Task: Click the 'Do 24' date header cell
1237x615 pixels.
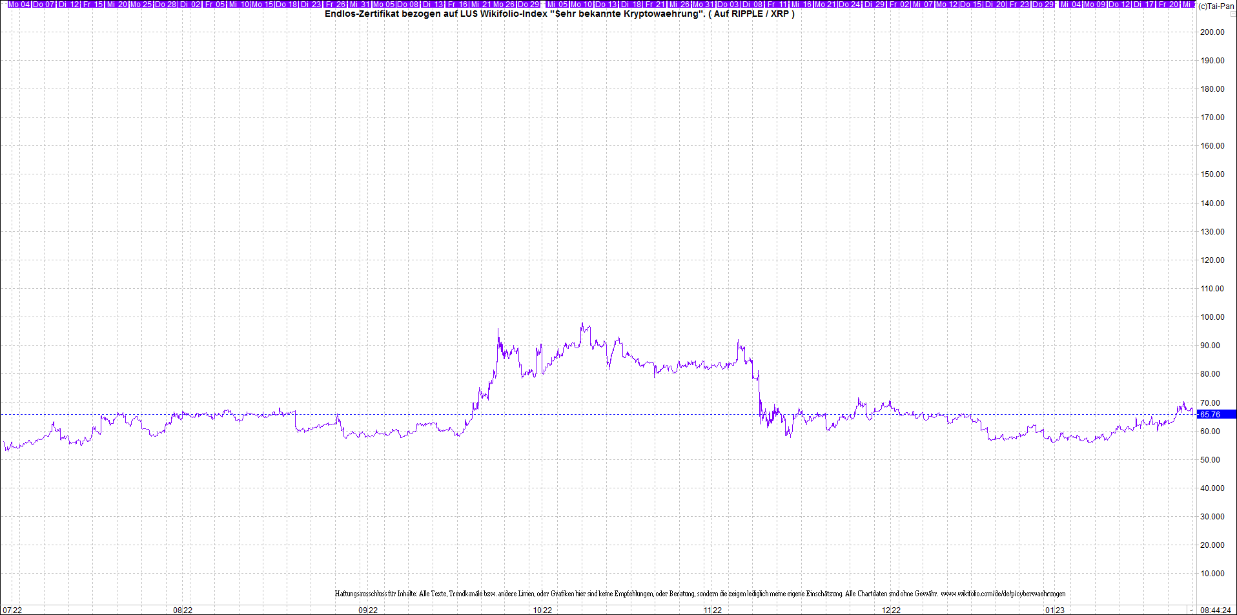Action: pyautogui.click(x=850, y=4)
